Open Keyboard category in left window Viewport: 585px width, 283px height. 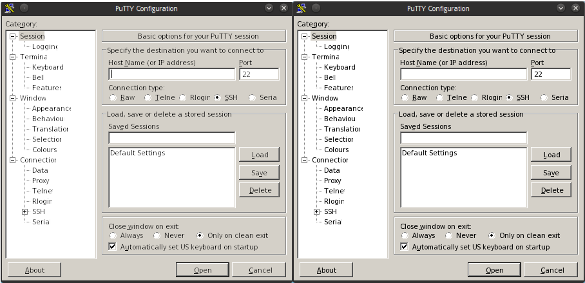(48, 67)
